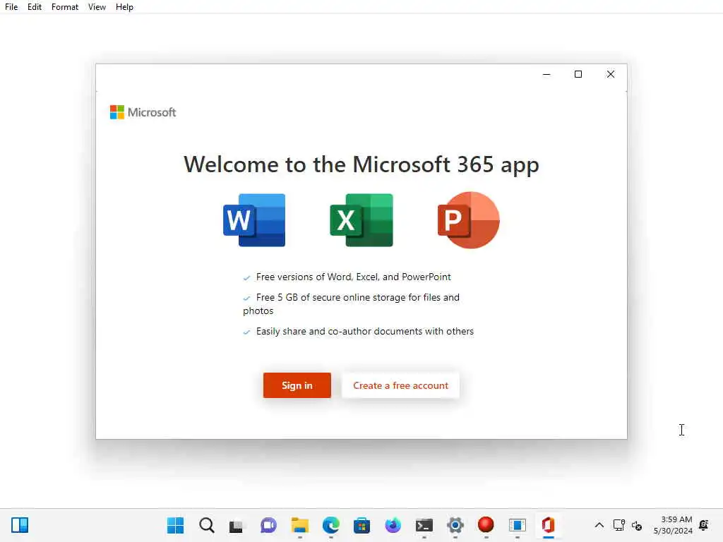This screenshot has height=542, width=723.
Task: Click the red ball taskbar icon
Action: pyautogui.click(x=486, y=524)
